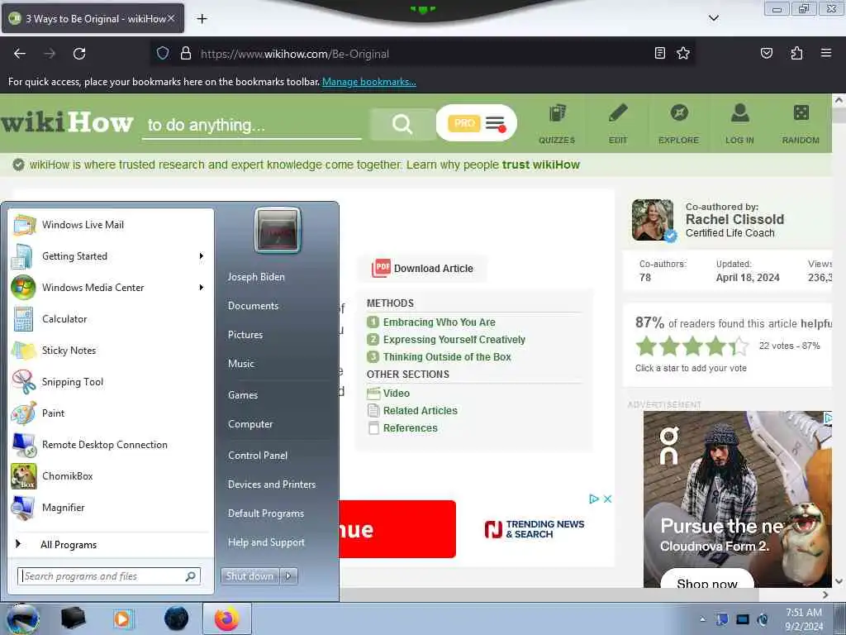
Task: Open the Pocket save icon
Action: (x=766, y=53)
